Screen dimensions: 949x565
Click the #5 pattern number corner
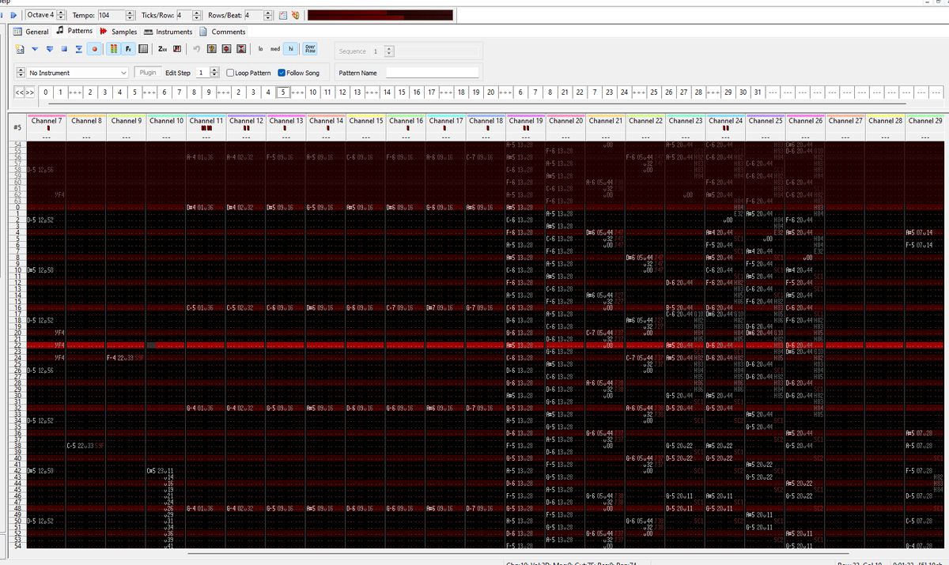[x=17, y=127]
